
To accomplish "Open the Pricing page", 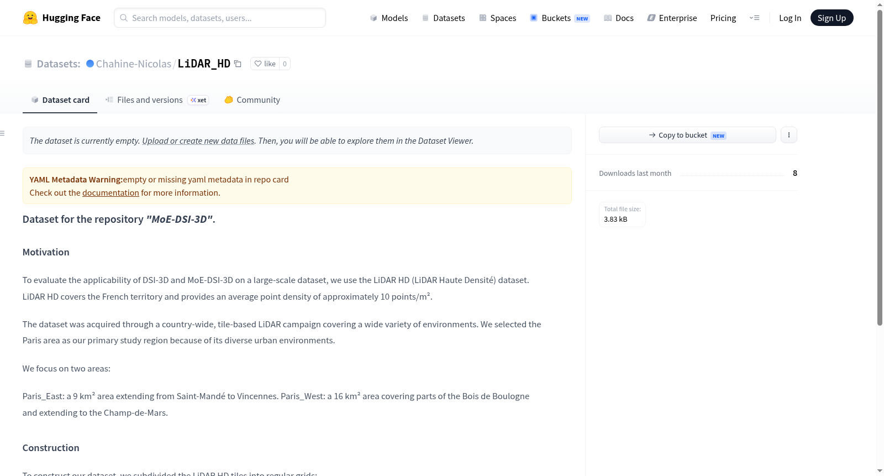I will pyautogui.click(x=723, y=18).
